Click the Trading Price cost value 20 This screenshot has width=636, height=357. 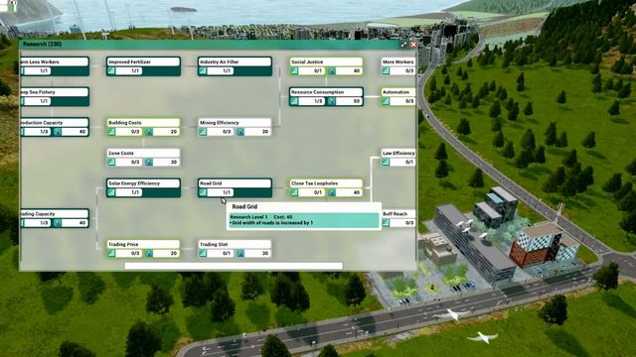(x=174, y=254)
